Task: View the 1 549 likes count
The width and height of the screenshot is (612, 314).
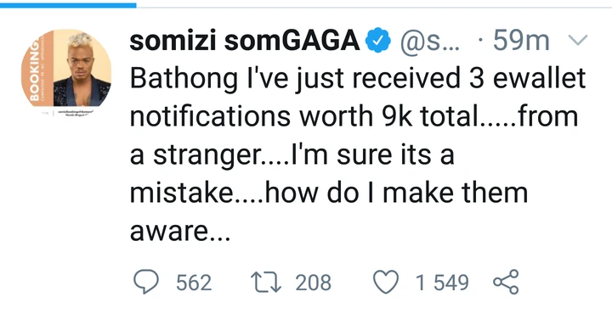Action: click(441, 283)
